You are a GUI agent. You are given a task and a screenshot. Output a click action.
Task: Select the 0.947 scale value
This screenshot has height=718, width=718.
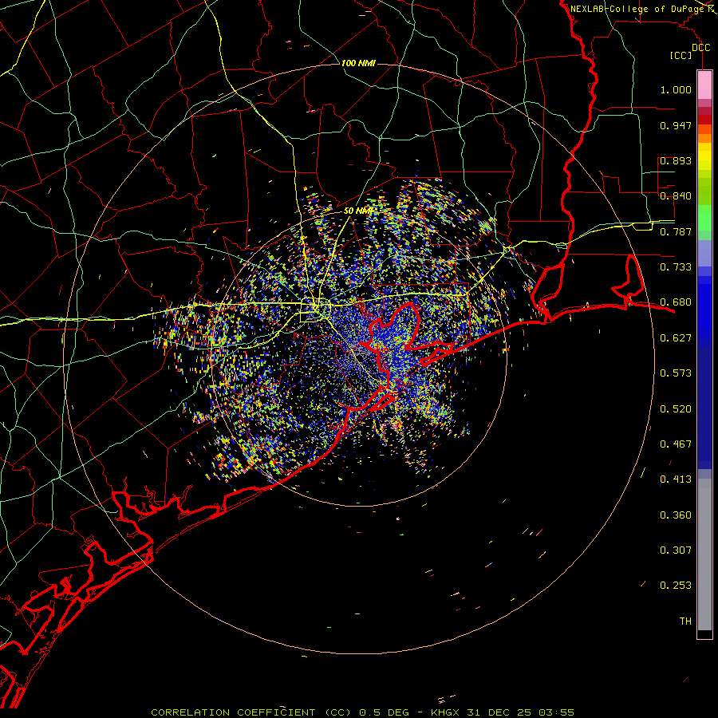click(676, 125)
